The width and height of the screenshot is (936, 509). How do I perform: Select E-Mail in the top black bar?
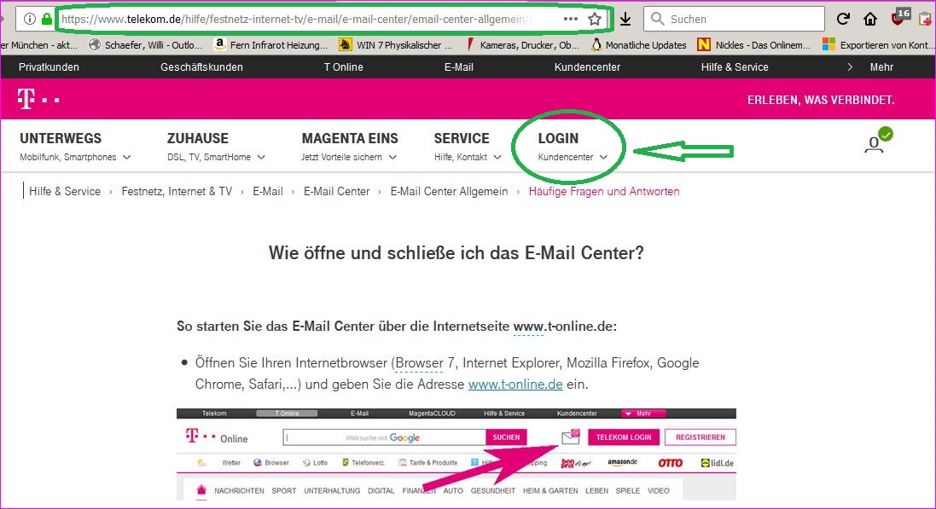(x=458, y=67)
